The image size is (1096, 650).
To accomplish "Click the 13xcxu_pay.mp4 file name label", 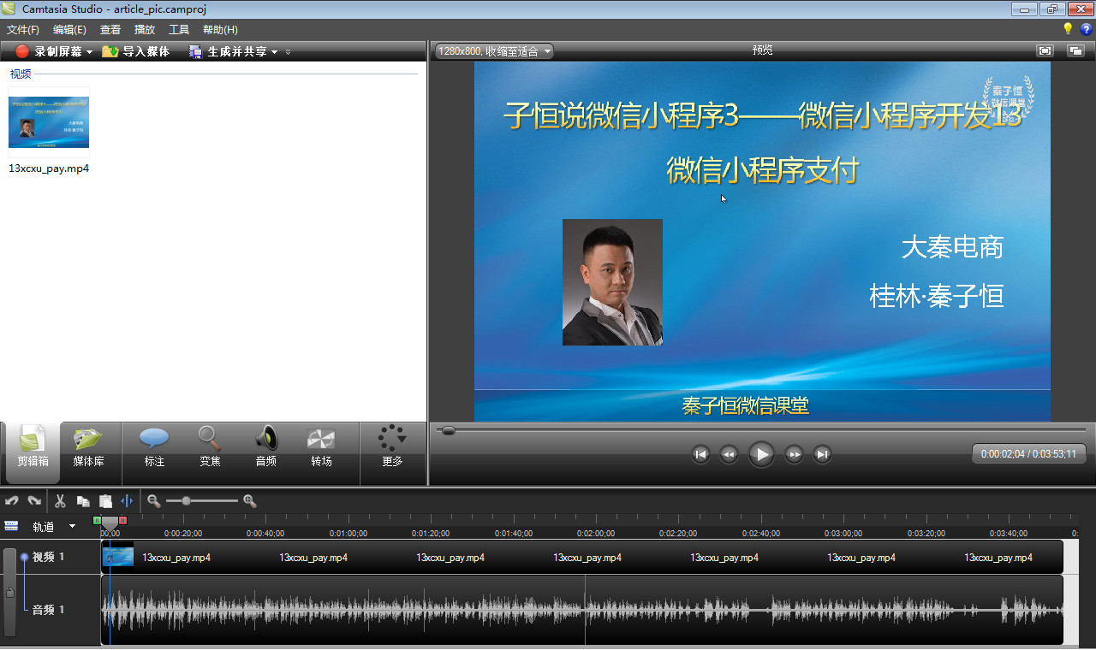I will pyautogui.click(x=49, y=168).
